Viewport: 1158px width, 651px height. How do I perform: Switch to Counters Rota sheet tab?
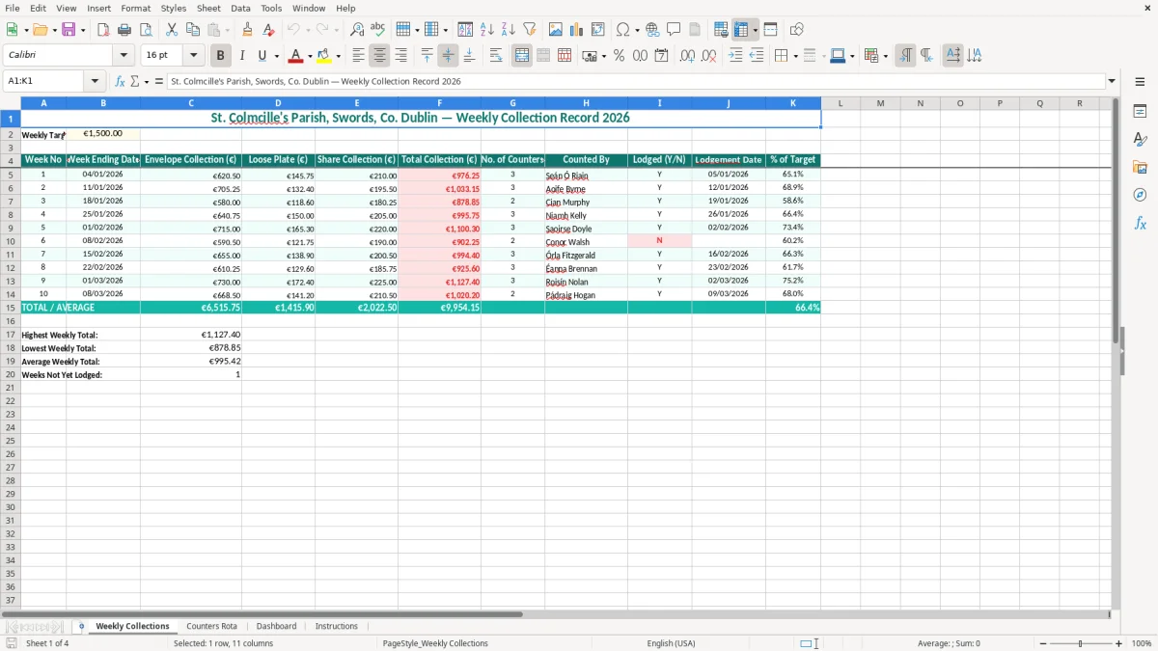[211, 626]
